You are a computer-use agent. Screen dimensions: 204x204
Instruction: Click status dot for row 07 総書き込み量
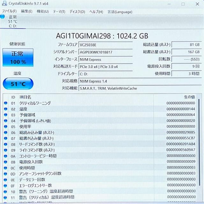(6, 138)
